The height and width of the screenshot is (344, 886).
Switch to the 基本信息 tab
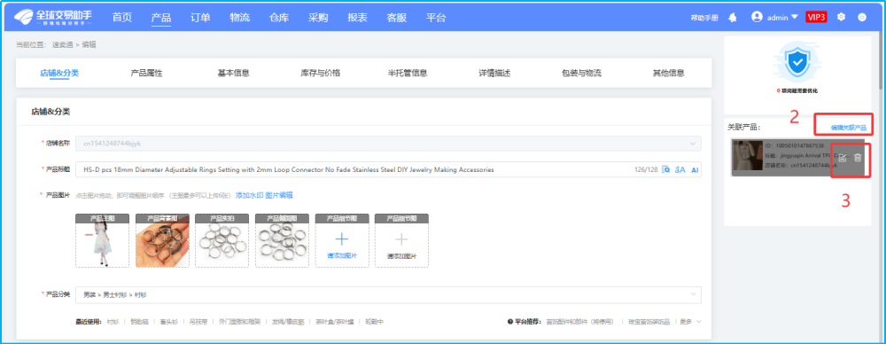(x=234, y=73)
